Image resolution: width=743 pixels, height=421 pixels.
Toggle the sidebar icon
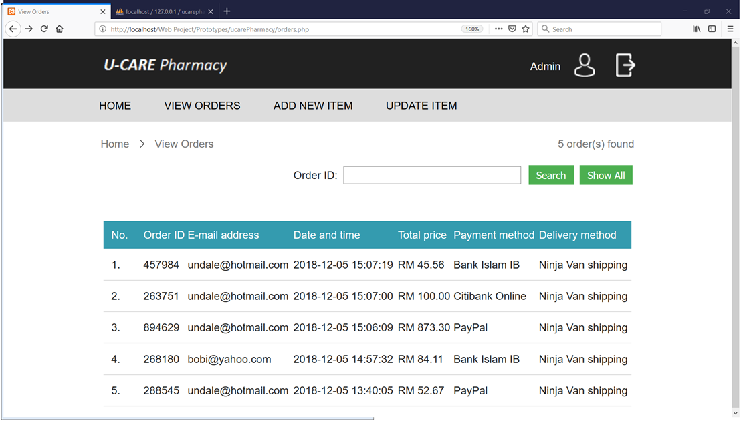[712, 29]
